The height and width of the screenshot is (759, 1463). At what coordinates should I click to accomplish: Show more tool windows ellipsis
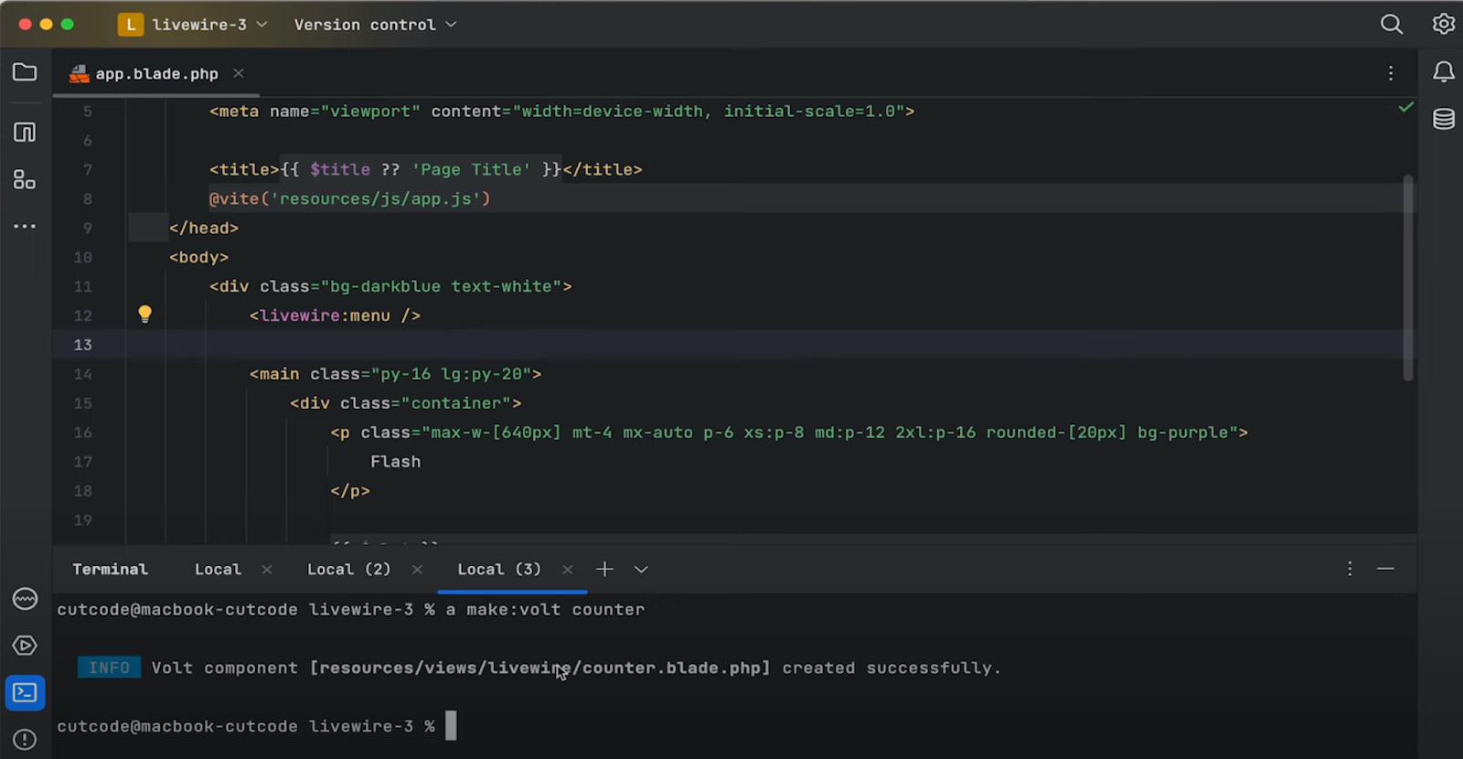pyautogui.click(x=25, y=226)
